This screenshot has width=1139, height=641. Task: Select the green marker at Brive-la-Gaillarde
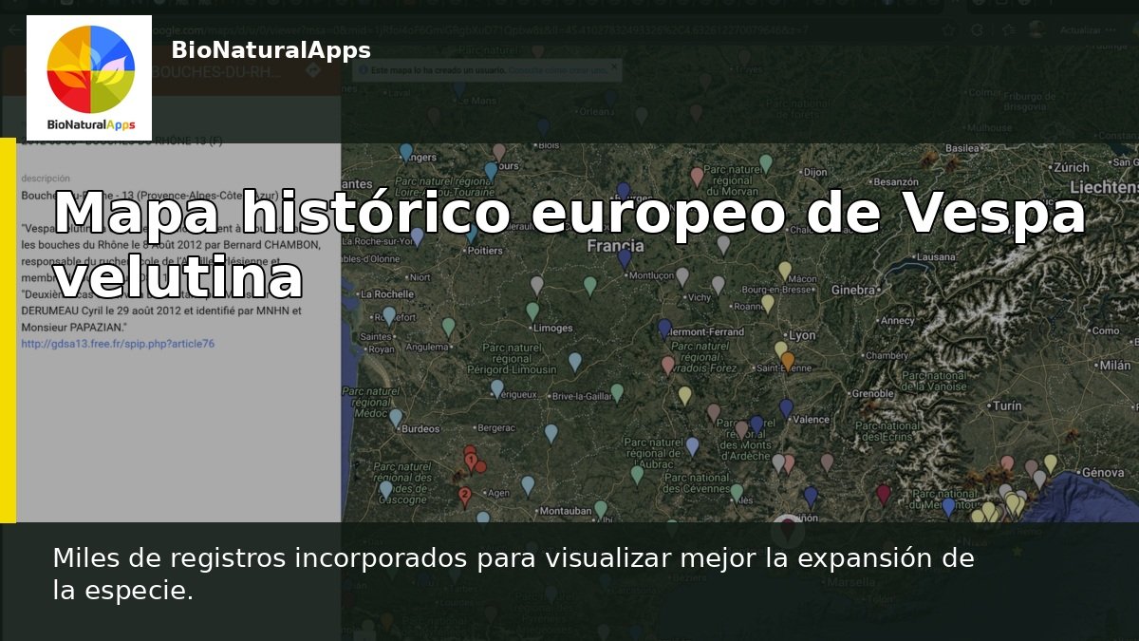pyautogui.click(x=617, y=392)
